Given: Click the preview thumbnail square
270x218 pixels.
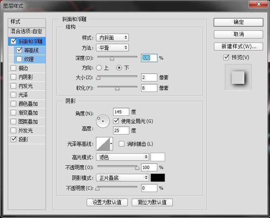Looking at the screenshot, I should 238,77.
